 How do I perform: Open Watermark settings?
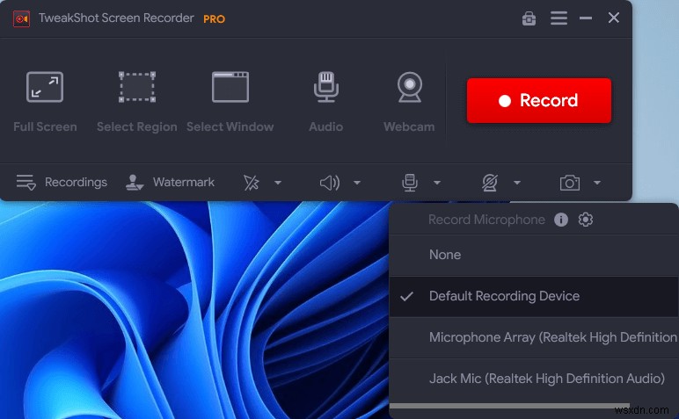pyautogui.click(x=170, y=183)
